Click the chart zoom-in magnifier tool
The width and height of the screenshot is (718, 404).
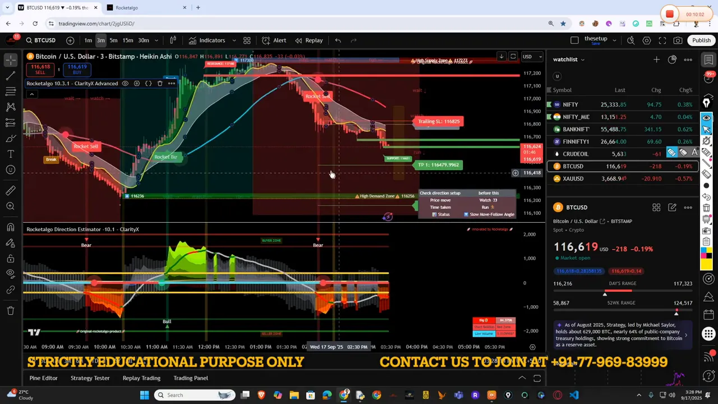coord(11,206)
